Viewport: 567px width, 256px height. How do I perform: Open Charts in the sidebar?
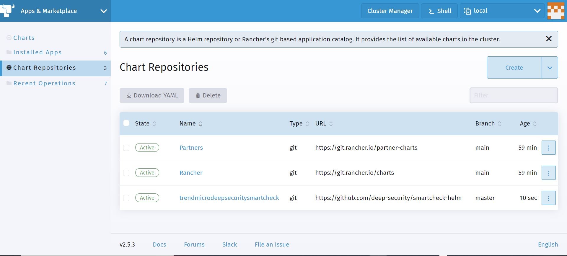pos(24,38)
